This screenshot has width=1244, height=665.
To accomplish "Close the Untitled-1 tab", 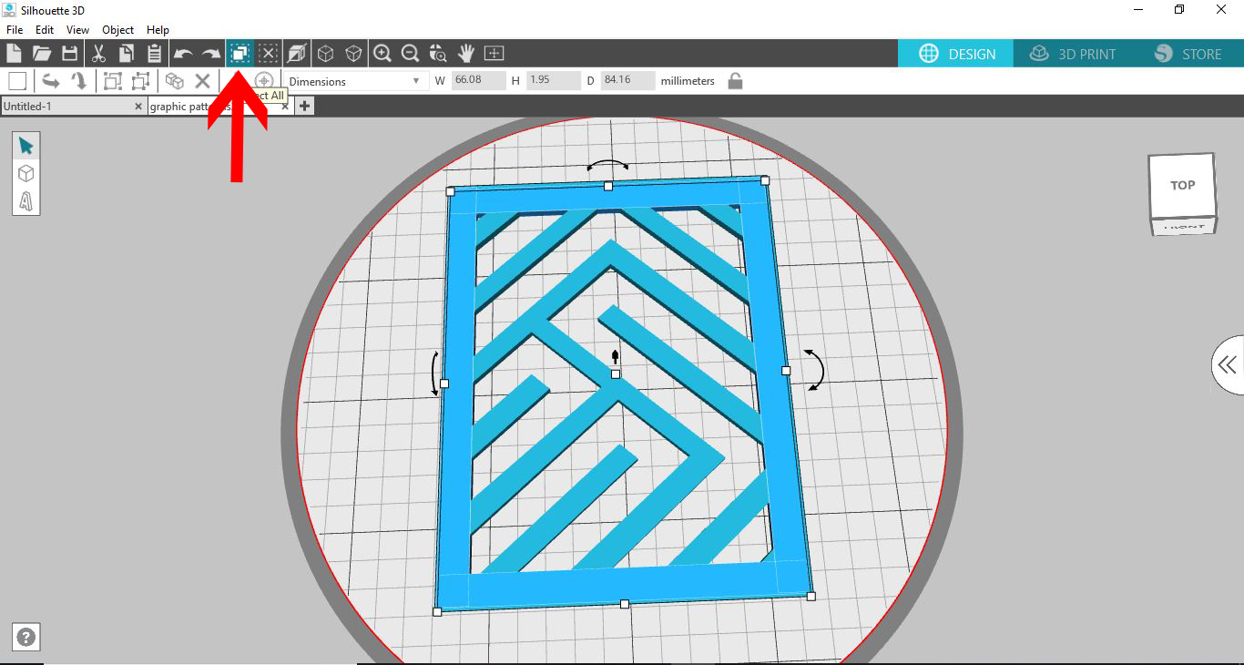I will click(138, 107).
